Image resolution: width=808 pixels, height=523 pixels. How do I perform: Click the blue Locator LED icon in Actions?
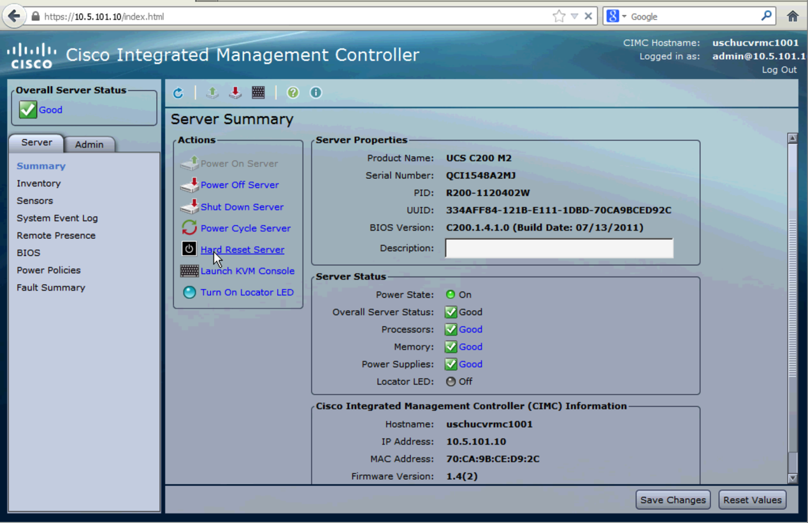(x=189, y=292)
